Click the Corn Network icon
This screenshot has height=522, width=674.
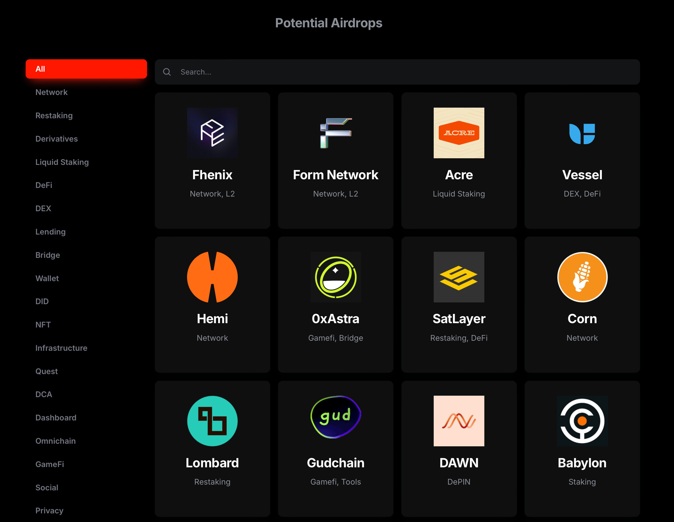coord(582,277)
